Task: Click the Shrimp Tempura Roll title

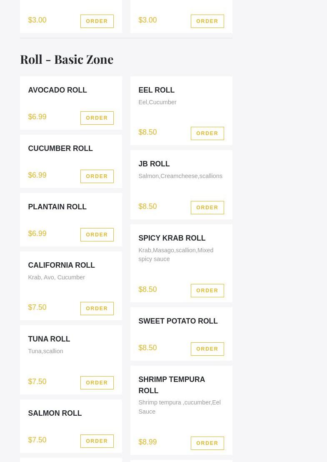Action: point(172,385)
